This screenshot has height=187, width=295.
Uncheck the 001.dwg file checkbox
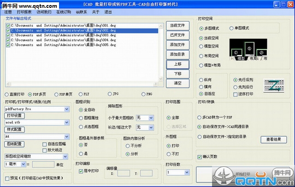coord(8,25)
